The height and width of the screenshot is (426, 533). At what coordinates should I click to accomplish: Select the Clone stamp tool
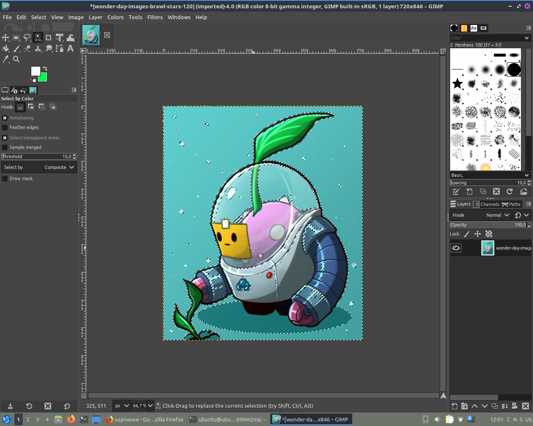(38, 48)
